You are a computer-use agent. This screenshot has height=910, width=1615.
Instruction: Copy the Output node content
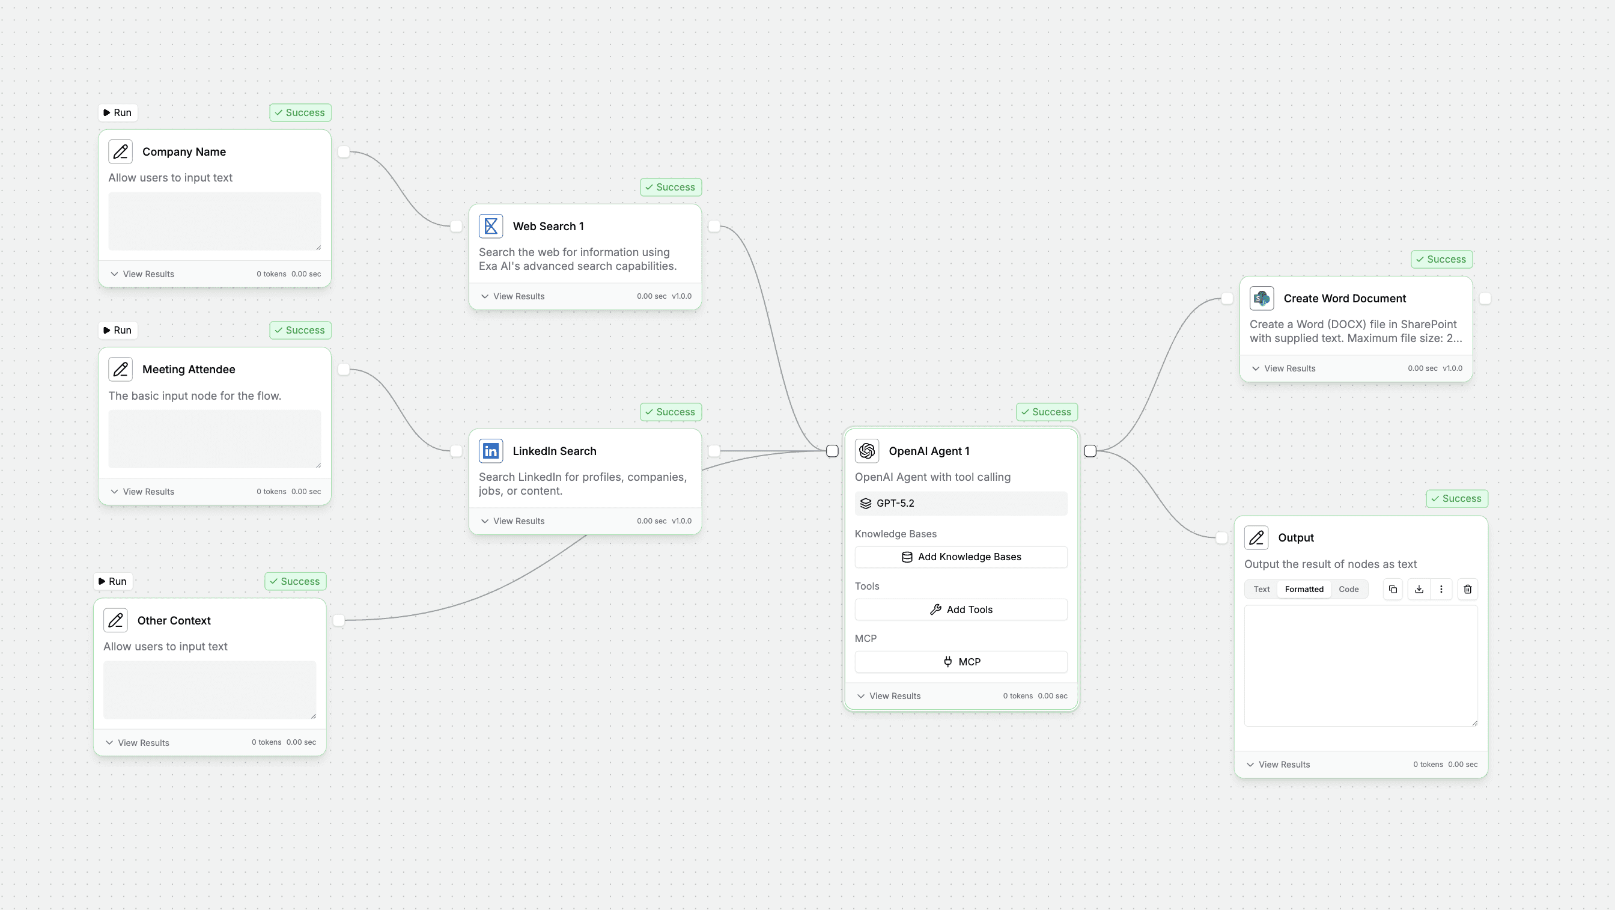[x=1393, y=589]
